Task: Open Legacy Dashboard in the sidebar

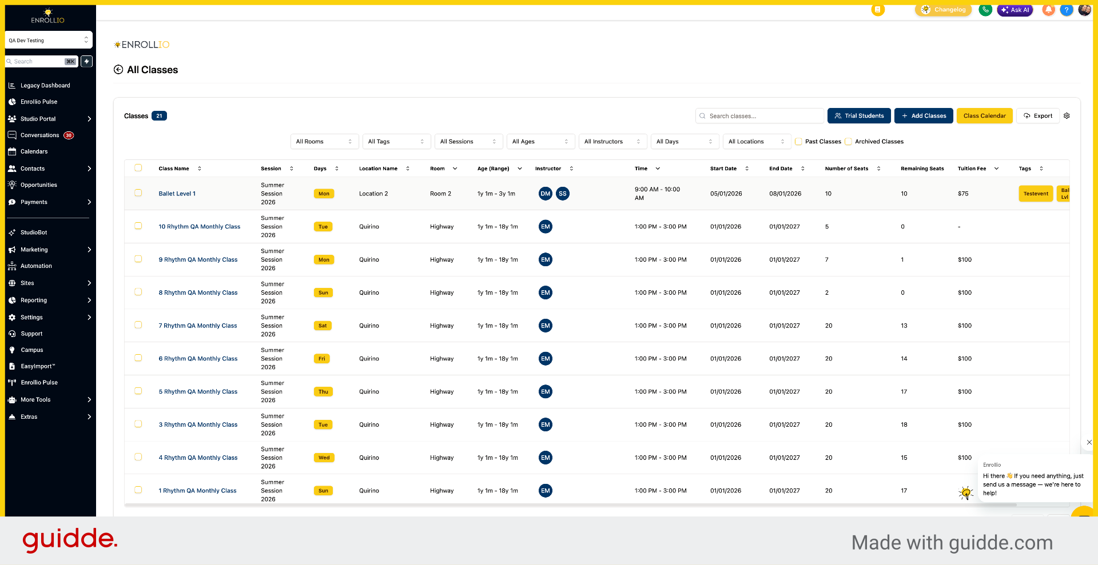Action: 45,86
